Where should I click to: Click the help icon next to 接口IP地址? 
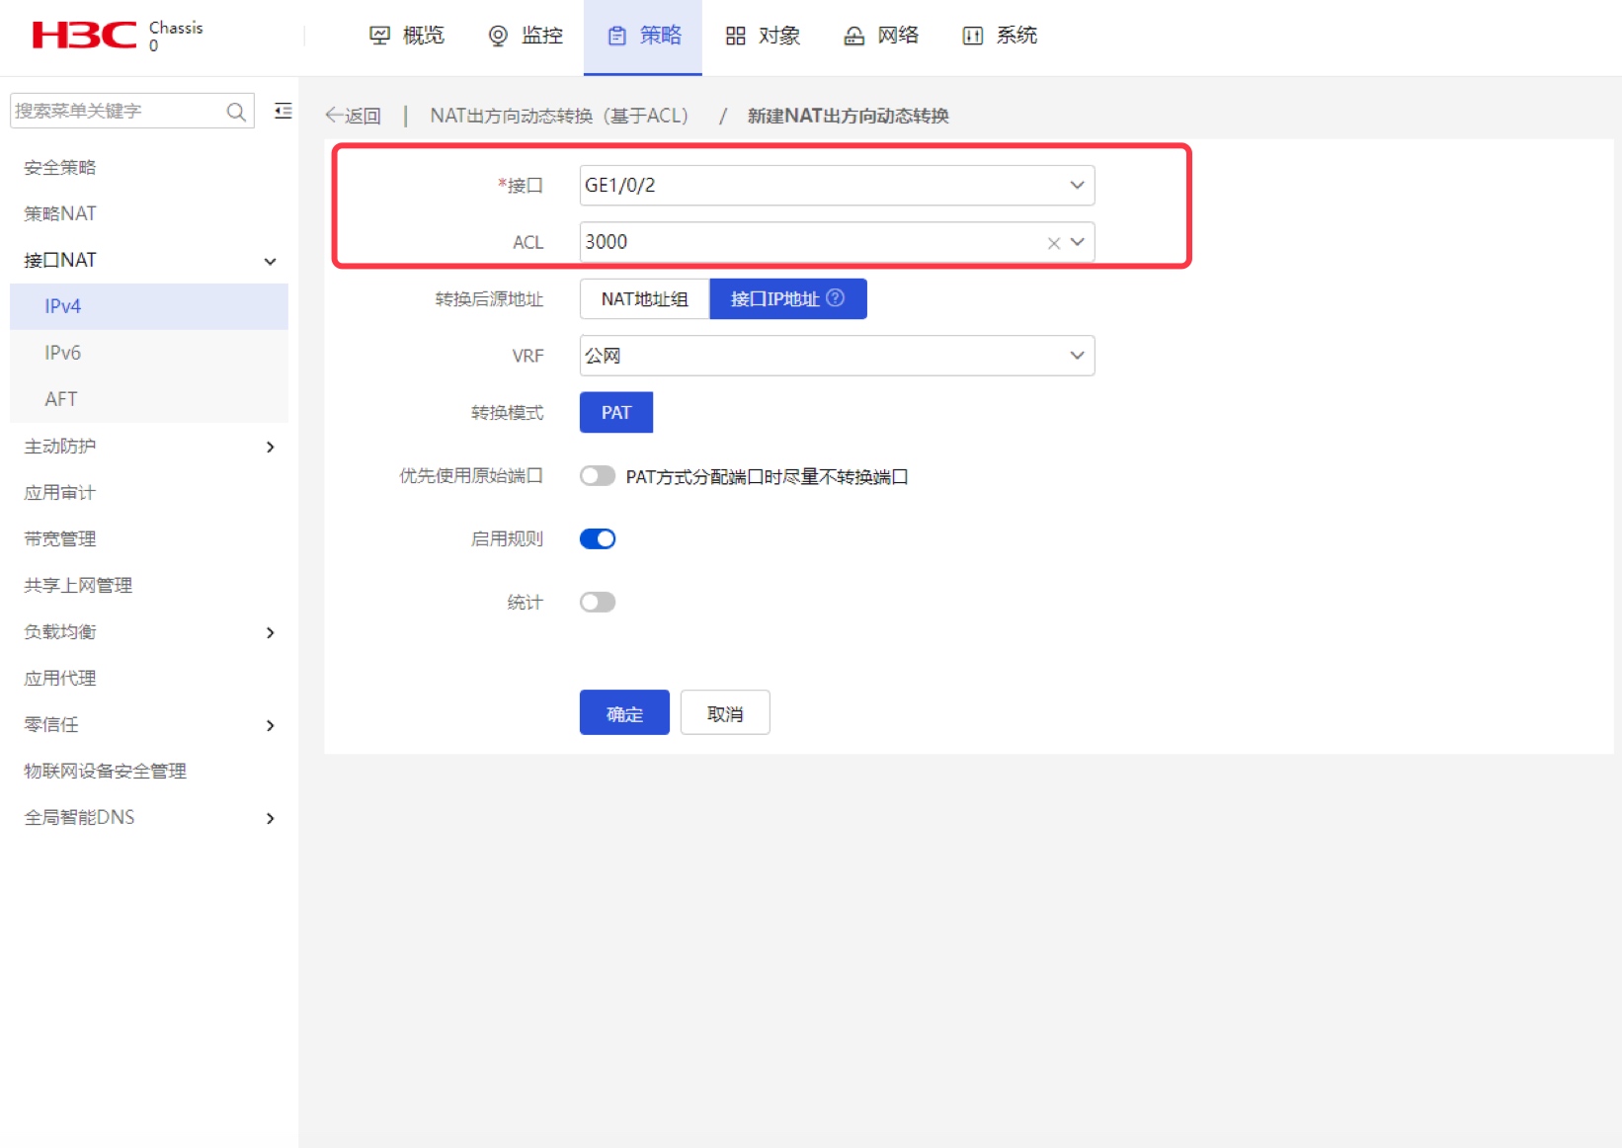click(836, 297)
